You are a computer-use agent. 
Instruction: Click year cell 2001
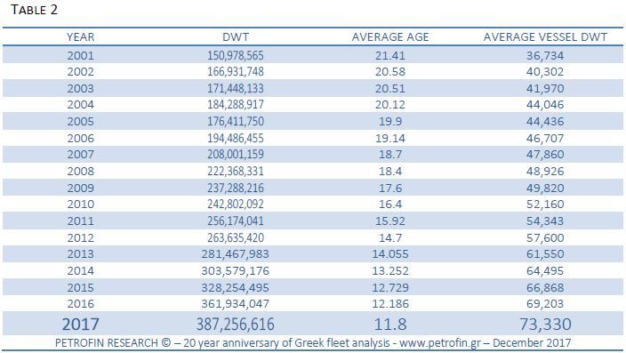point(80,55)
